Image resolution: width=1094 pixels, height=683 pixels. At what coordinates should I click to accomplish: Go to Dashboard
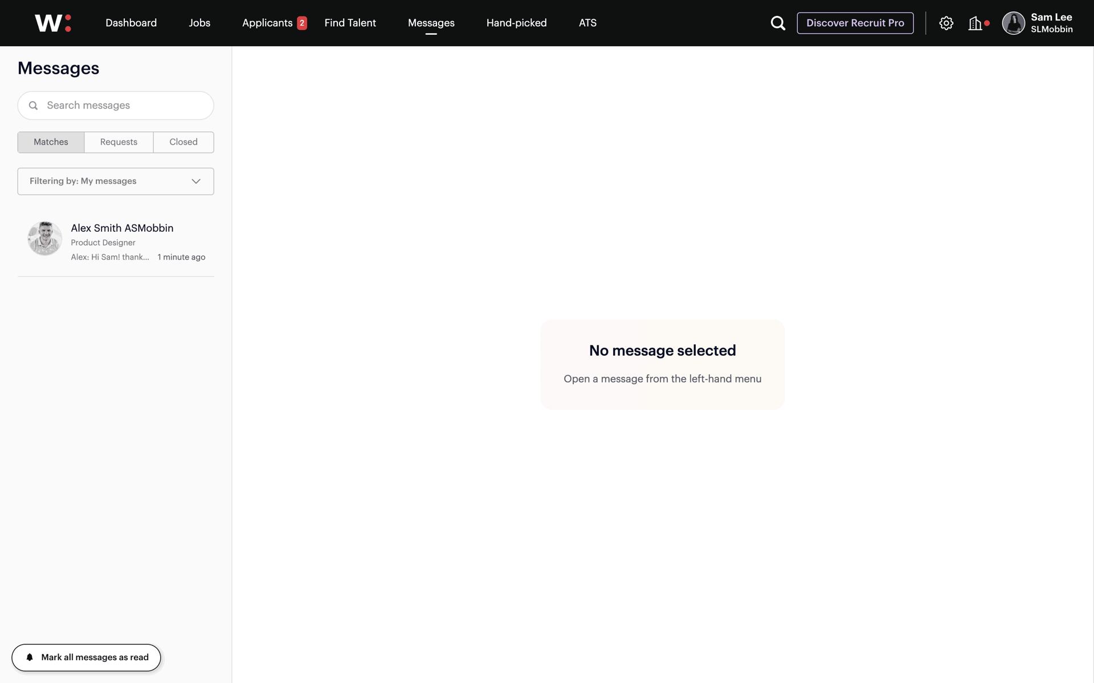131,23
